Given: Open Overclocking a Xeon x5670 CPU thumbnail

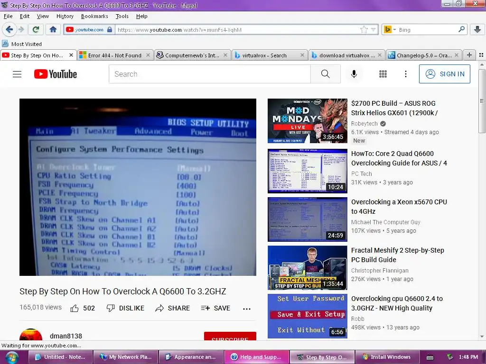Looking at the screenshot, I should coord(308,219).
